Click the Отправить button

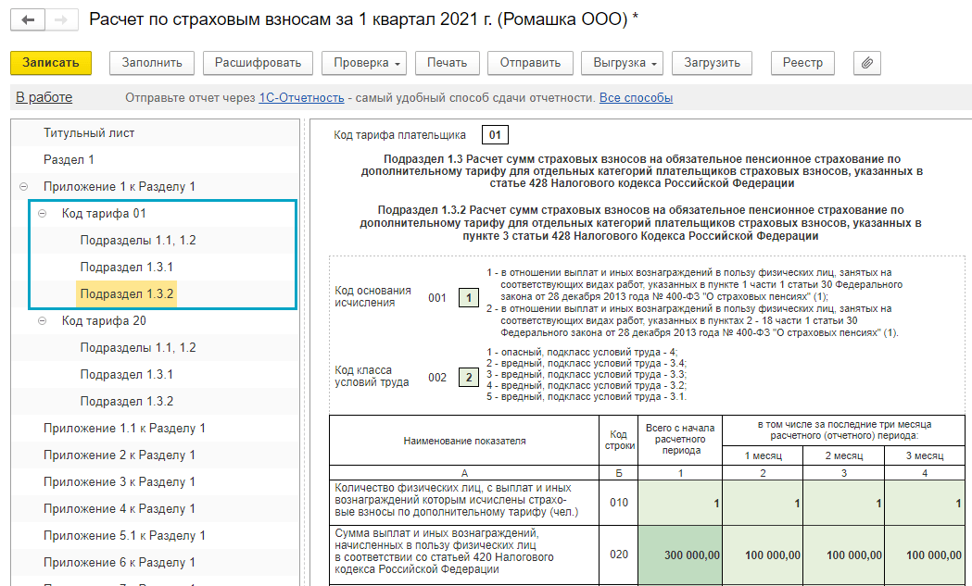[x=530, y=63]
